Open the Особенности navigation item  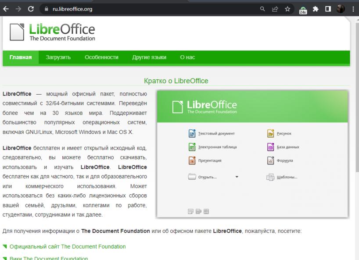point(101,57)
